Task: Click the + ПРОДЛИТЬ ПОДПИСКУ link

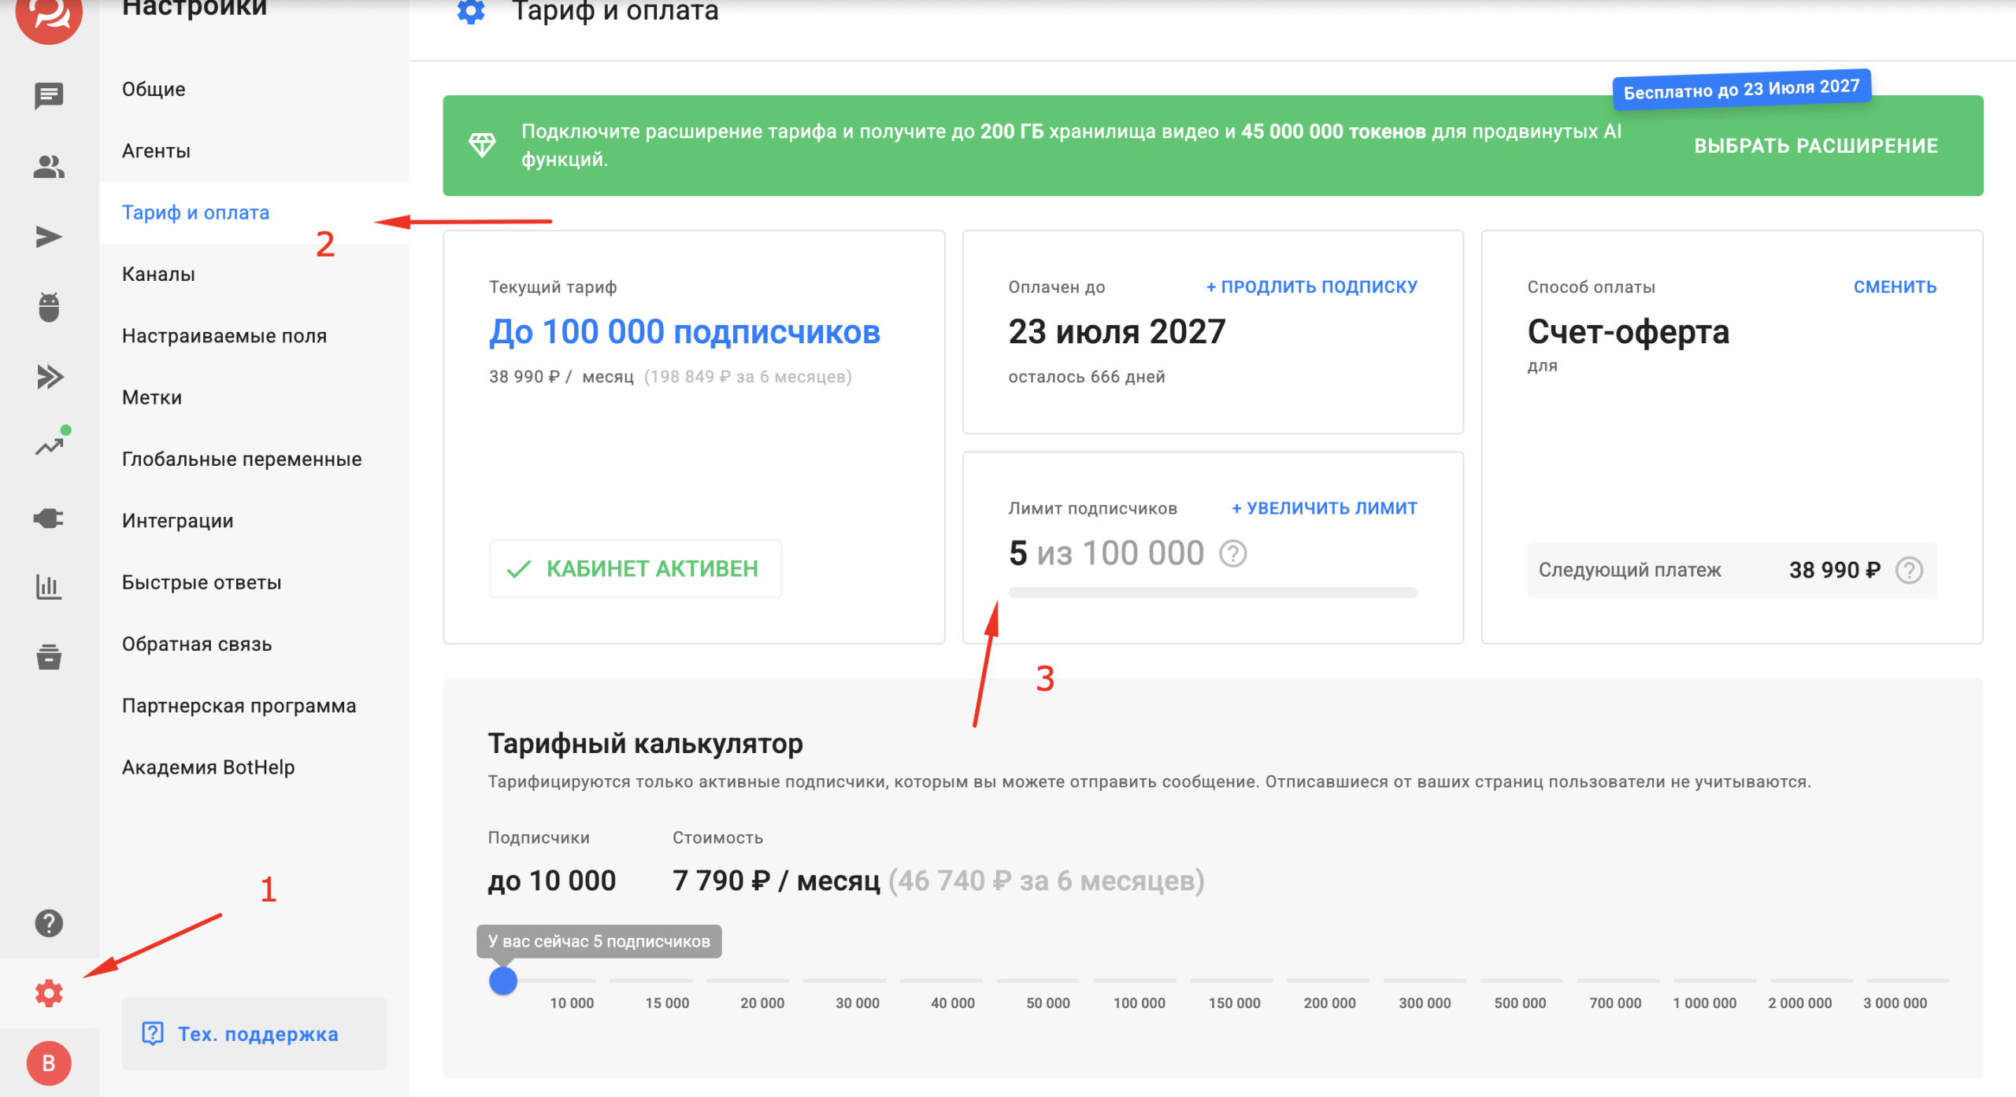Action: (x=1311, y=286)
